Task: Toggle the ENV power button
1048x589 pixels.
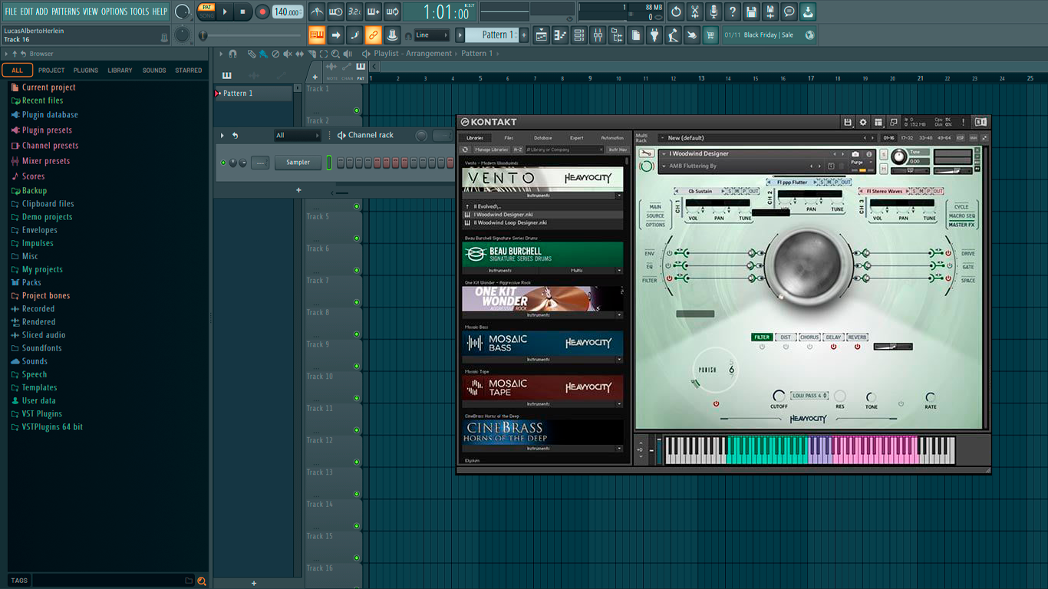Action: coord(669,253)
